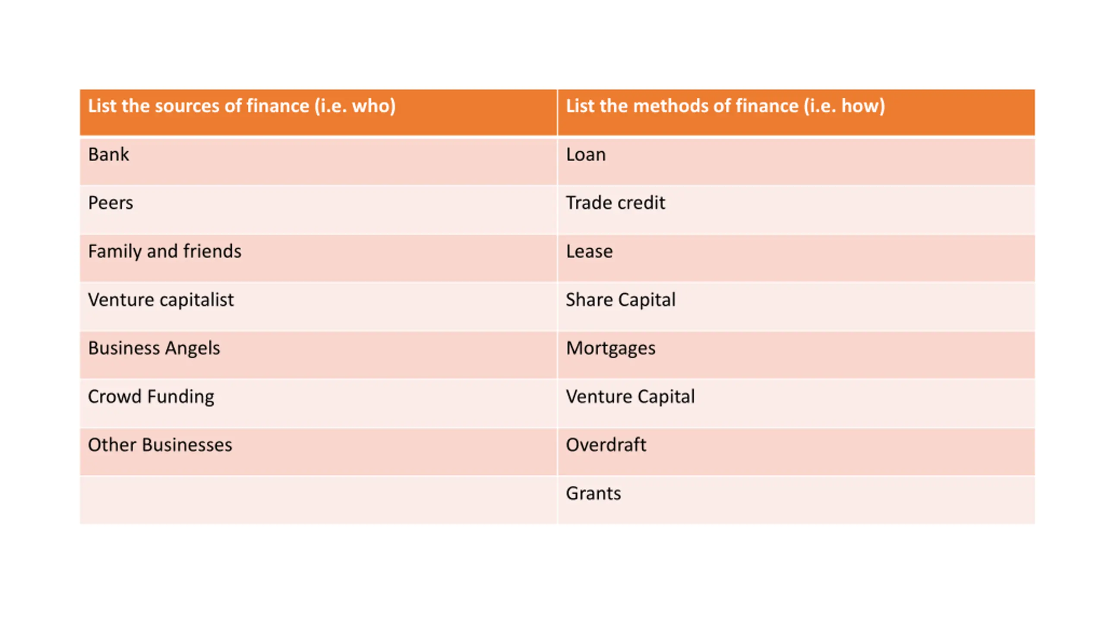
Task: Click the Venture Capital cell
Action: pyautogui.click(x=796, y=403)
